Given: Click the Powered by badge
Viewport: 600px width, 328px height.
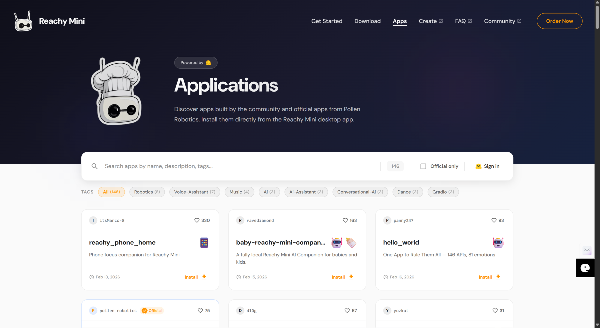Looking at the screenshot, I should (196, 63).
